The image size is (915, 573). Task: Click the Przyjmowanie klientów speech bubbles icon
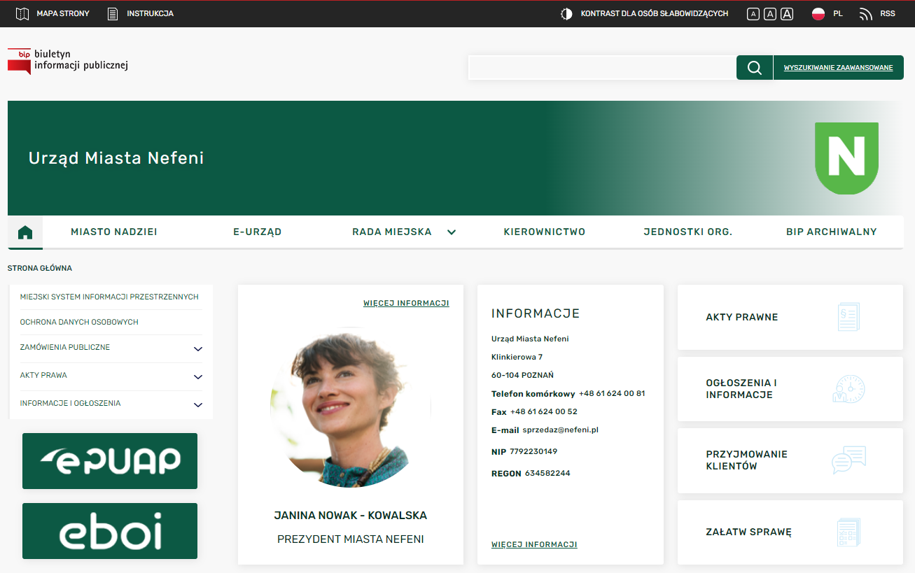[848, 460]
